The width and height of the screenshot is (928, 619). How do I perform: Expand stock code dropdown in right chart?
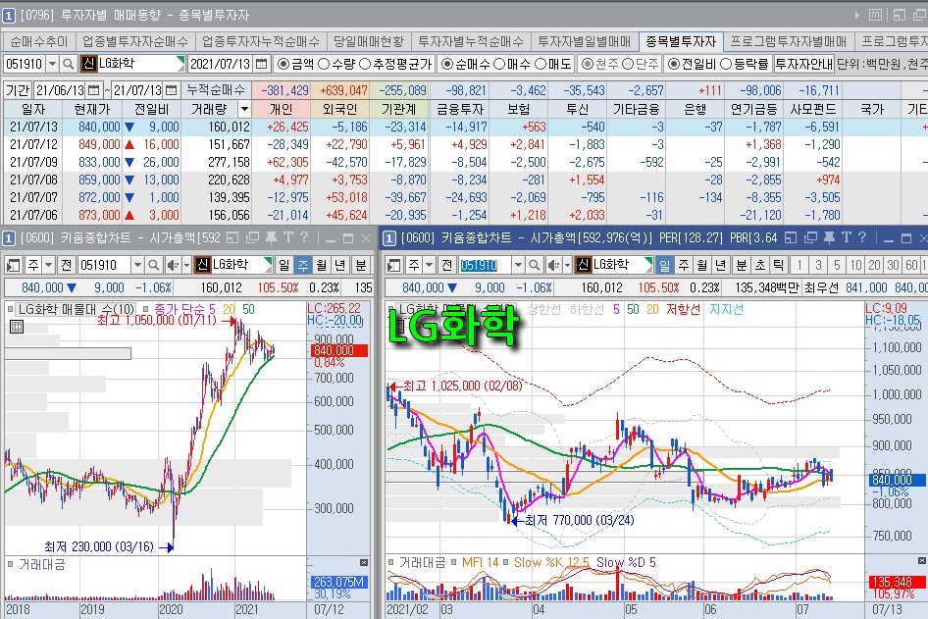click(518, 265)
